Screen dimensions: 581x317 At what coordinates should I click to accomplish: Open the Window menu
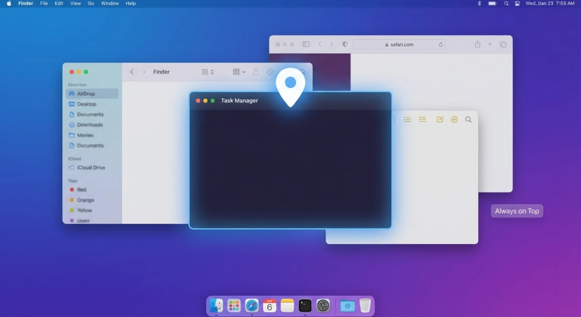click(110, 3)
